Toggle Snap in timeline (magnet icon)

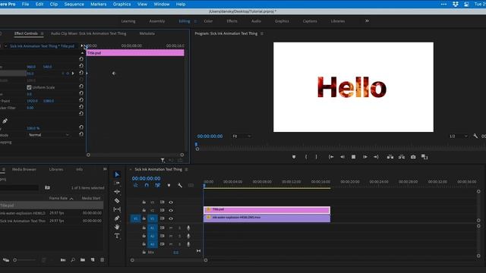(x=147, y=185)
